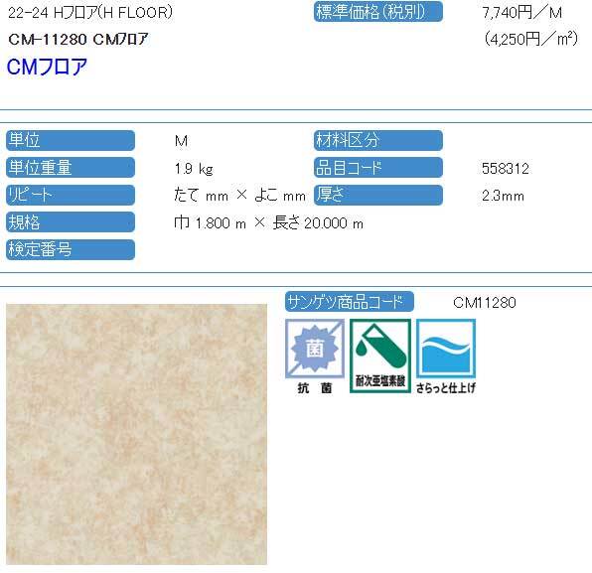Click the さらっと仕上げ wave icon

pos(446,357)
